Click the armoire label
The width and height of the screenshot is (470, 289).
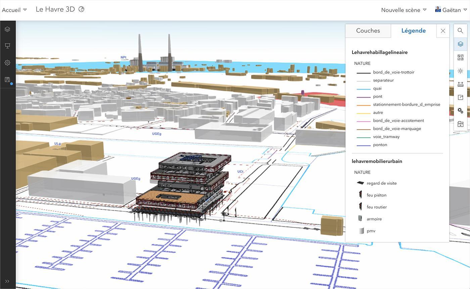click(x=374, y=219)
